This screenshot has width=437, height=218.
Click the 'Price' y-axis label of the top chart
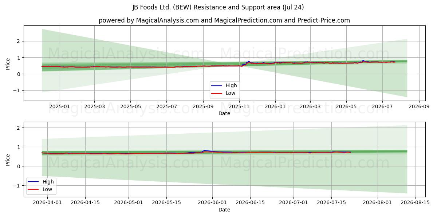coord(8,63)
